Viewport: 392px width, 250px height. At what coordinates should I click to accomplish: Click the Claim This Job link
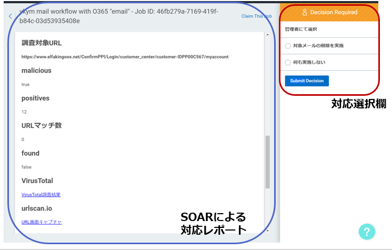(256, 16)
